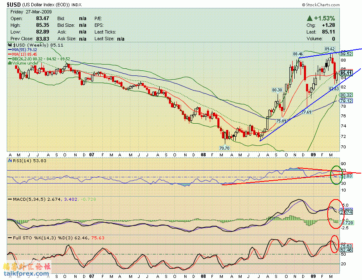The height and width of the screenshot is (280, 362).
Task: Click the candlestick icon before $USD (Weekly)
Action: click(x=10, y=45)
